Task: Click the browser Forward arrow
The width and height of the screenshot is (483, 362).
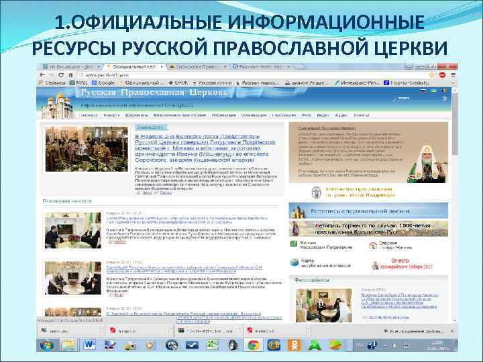Action: [x=52, y=75]
